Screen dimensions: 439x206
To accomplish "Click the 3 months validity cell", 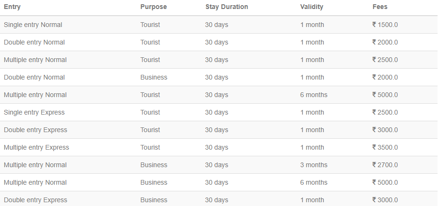I will 313,165.
